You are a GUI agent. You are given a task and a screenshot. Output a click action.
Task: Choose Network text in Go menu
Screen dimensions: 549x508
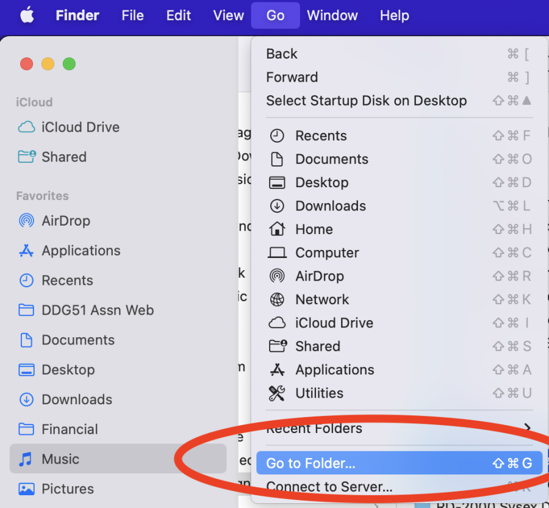tap(322, 299)
